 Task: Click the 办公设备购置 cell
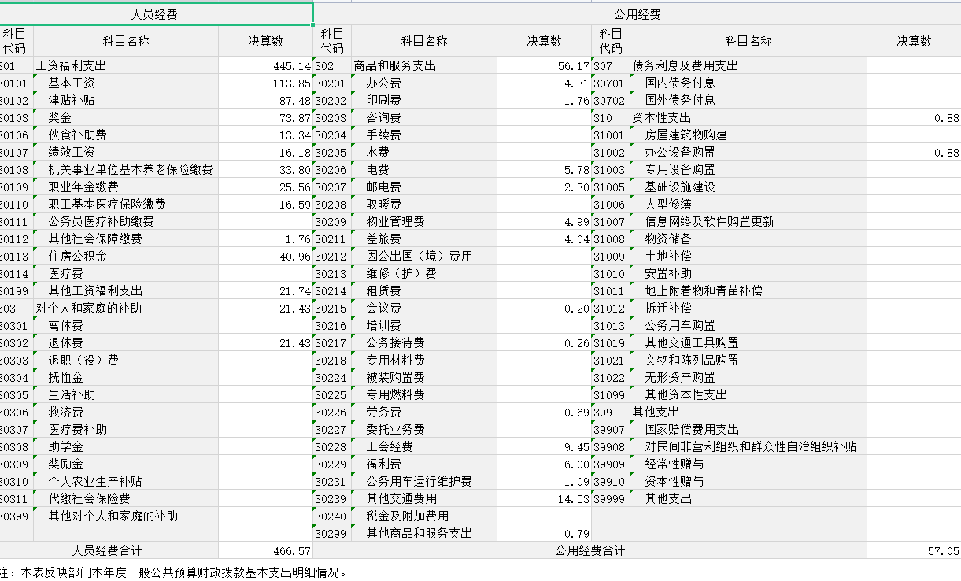click(748, 152)
